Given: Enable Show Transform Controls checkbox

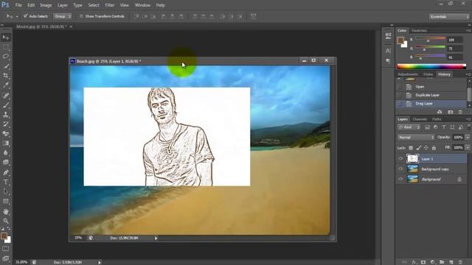Looking at the screenshot, I should (81, 16).
